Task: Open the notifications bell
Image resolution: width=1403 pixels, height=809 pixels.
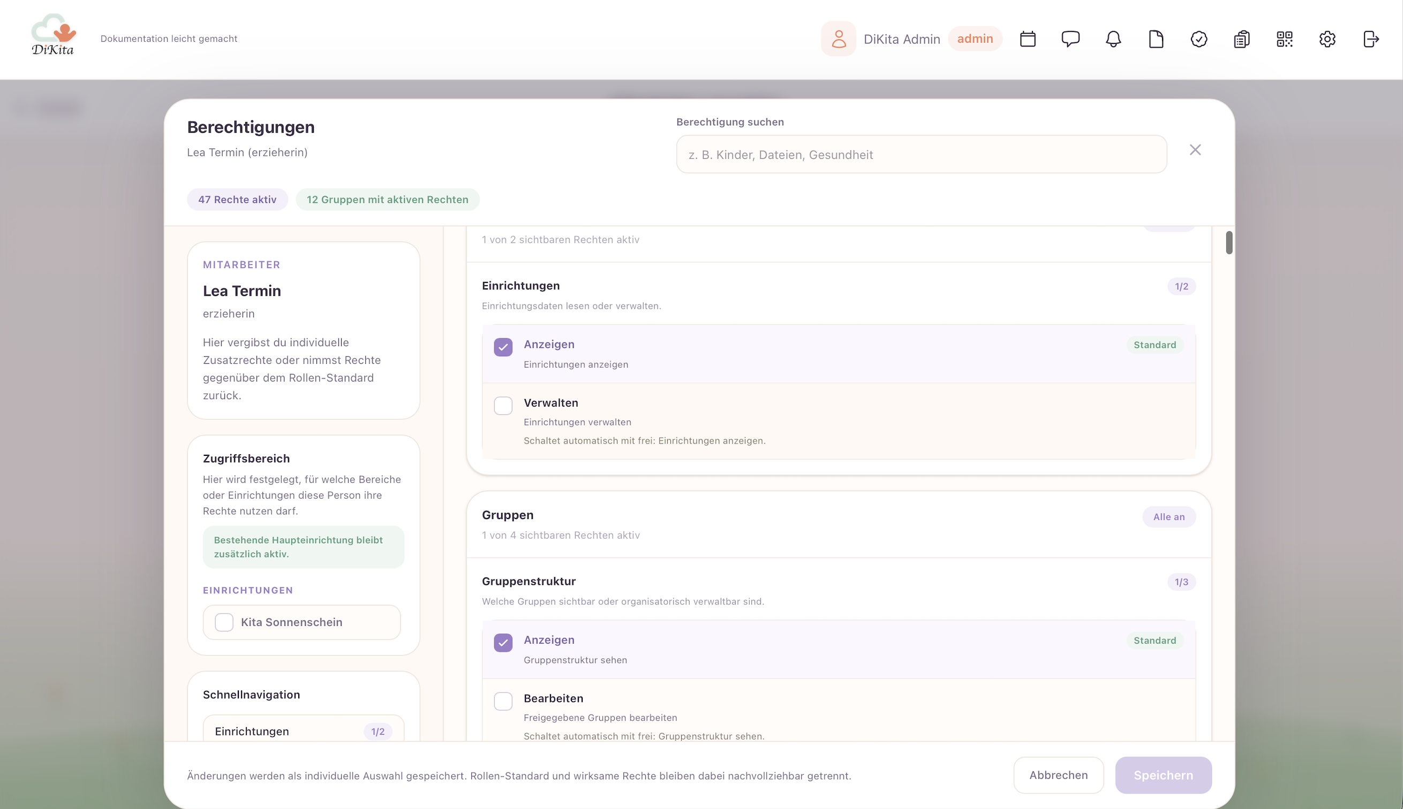Action: coord(1113,39)
